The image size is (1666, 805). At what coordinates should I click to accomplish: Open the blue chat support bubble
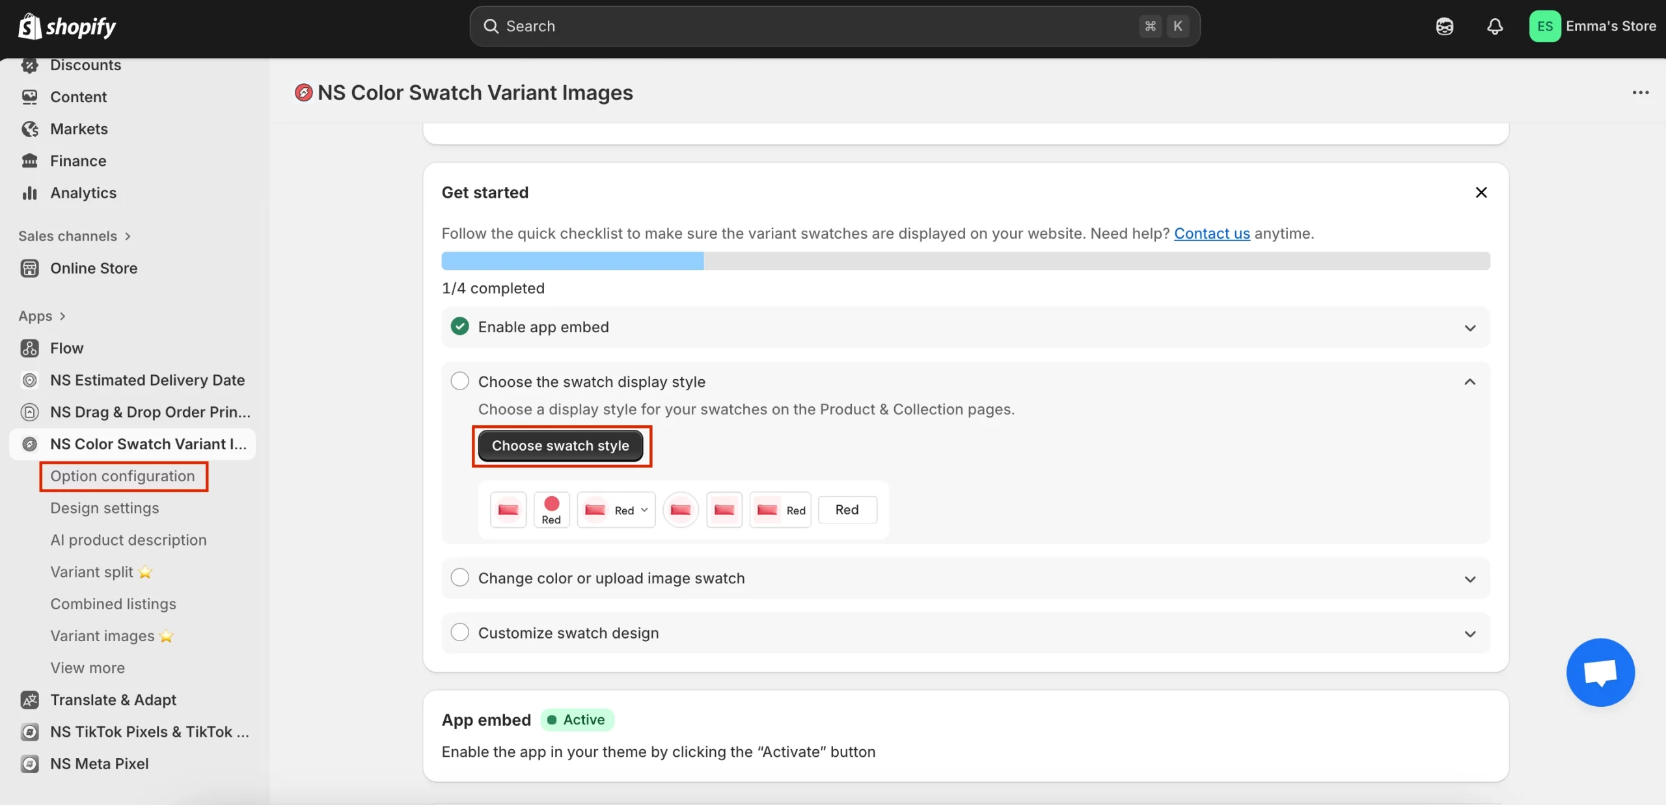(x=1600, y=672)
